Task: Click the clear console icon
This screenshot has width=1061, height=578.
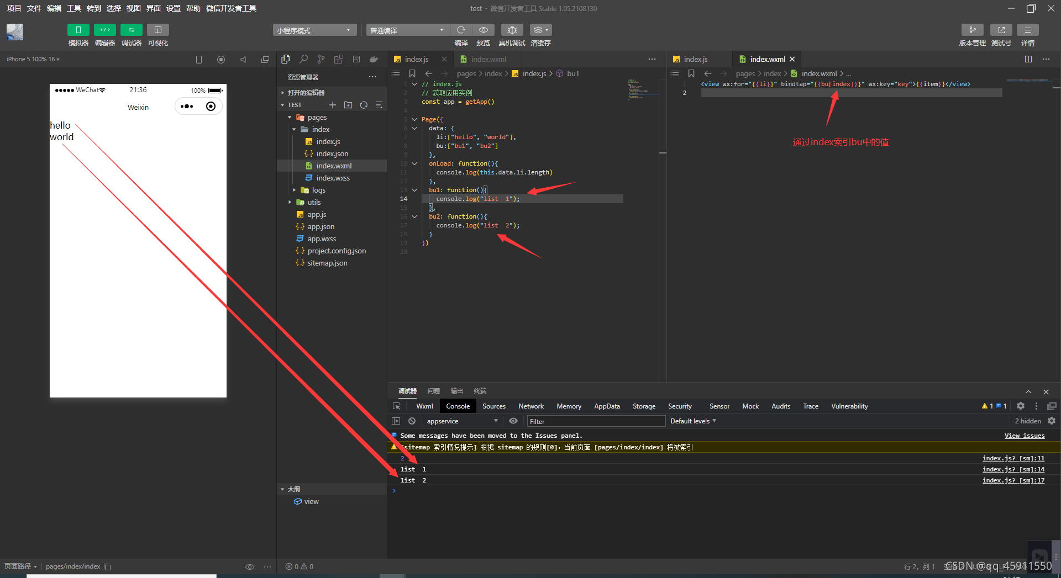Action: pyautogui.click(x=412, y=421)
